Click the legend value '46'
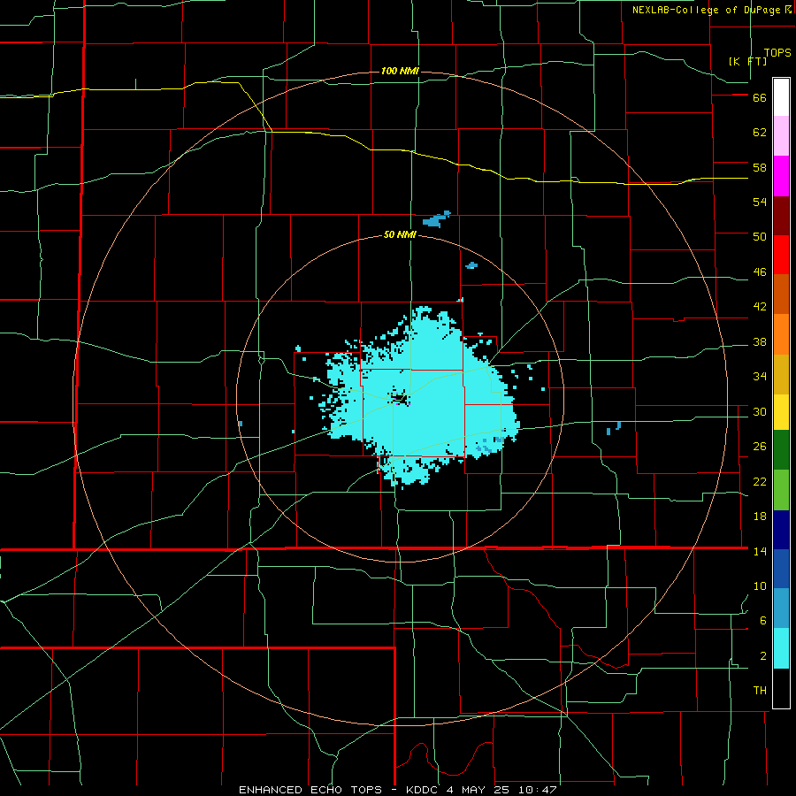Image resolution: width=796 pixels, height=796 pixels. click(x=760, y=272)
